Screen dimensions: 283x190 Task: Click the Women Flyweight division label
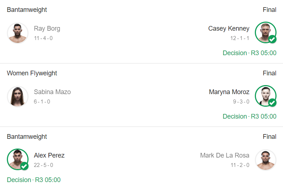(x=32, y=73)
